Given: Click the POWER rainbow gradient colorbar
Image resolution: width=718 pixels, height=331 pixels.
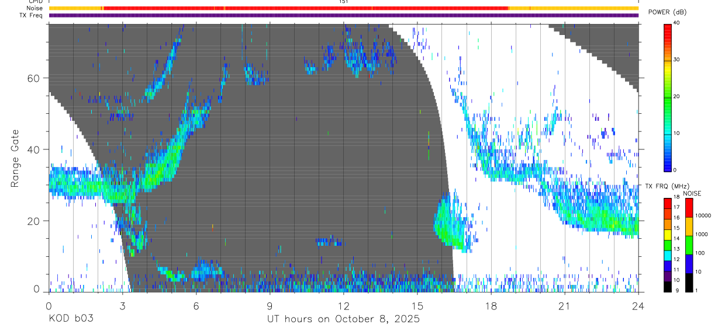Looking at the screenshot, I should 667,97.
